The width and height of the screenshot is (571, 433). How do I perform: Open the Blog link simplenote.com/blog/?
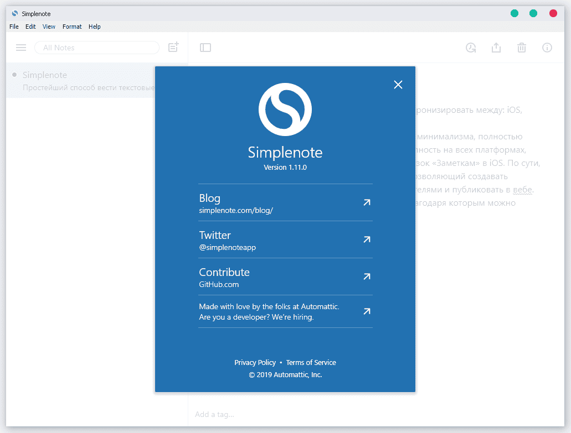(285, 202)
